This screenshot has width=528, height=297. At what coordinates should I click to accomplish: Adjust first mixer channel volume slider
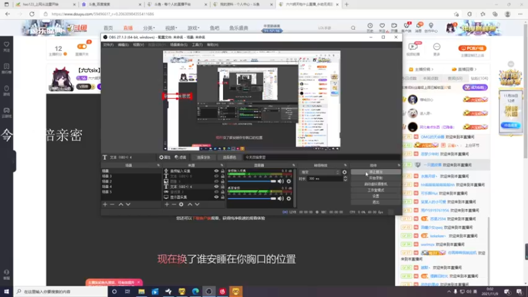tap(251, 181)
